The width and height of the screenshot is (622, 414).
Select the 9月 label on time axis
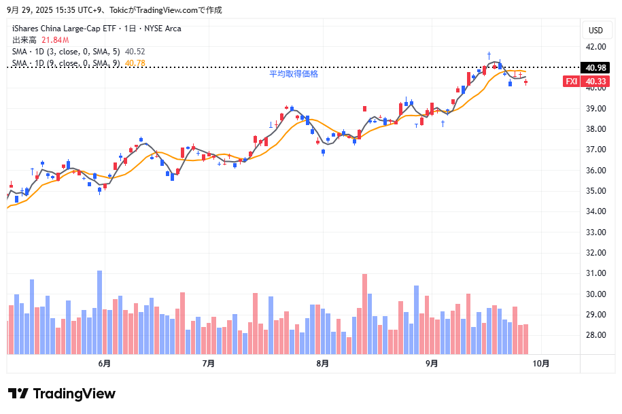point(431,364)
